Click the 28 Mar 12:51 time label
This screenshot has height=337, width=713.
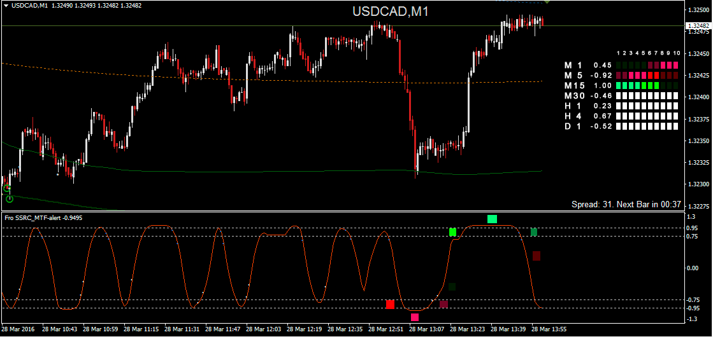tap(385, 328)
